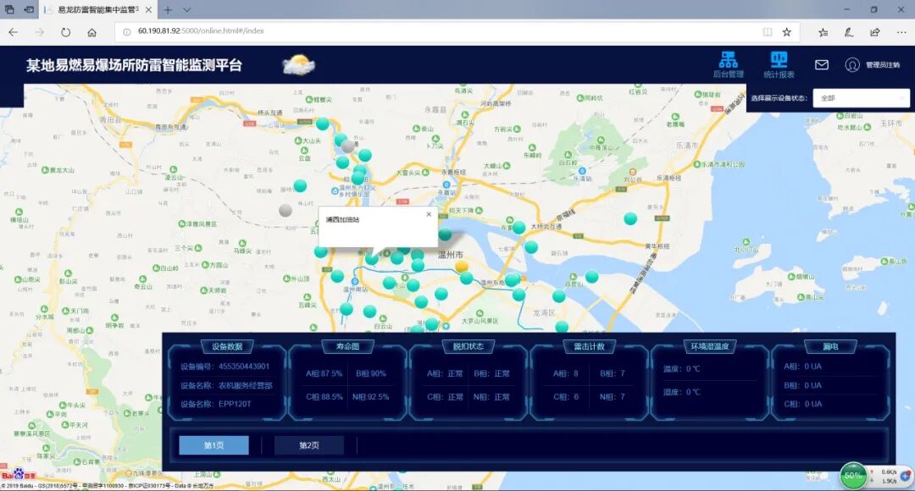Click the weather cloud icon in header
Screen dimensions: 915x491
click(298, 64)
